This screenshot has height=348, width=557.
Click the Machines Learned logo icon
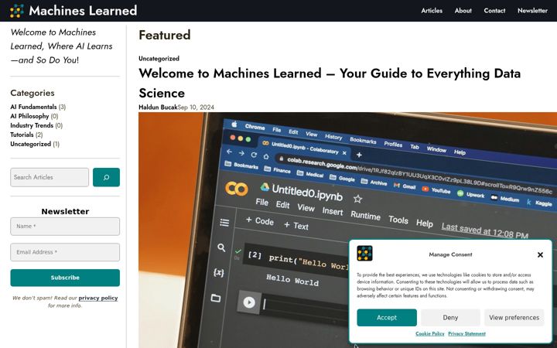(x=17, y=11)
